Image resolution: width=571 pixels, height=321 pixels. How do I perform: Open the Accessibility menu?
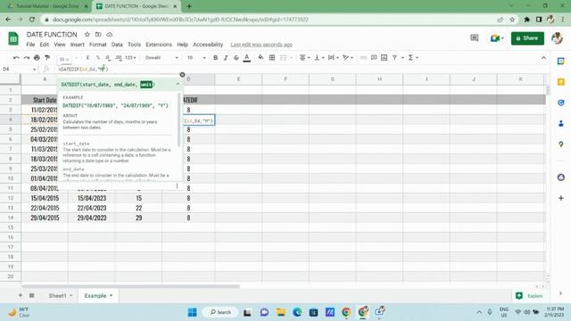[208, 45]
